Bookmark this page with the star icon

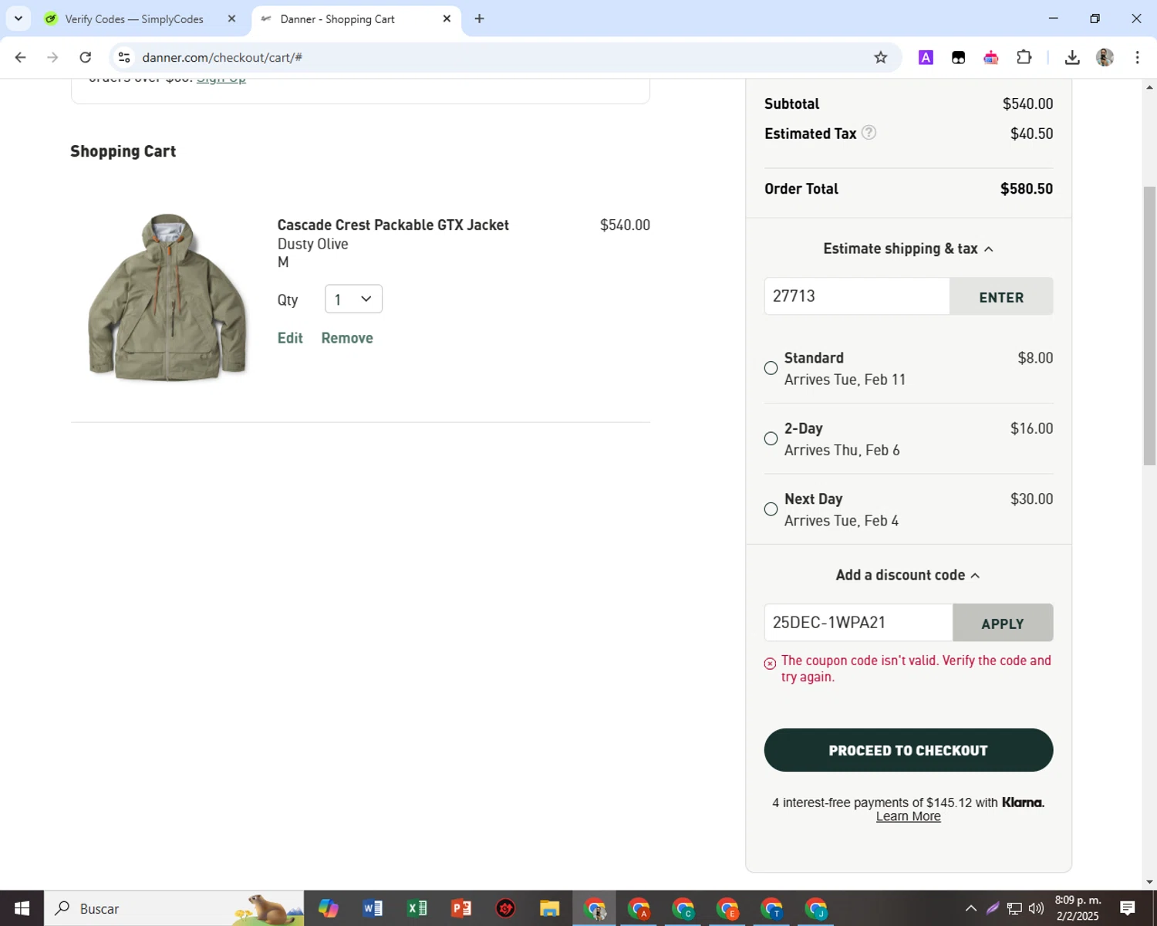(881, 57)
